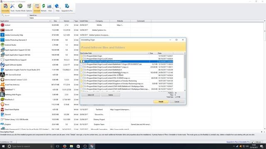Check the FIFA 18 DEMO folder checkbox

pyautogui.click(x=84, y=75)
